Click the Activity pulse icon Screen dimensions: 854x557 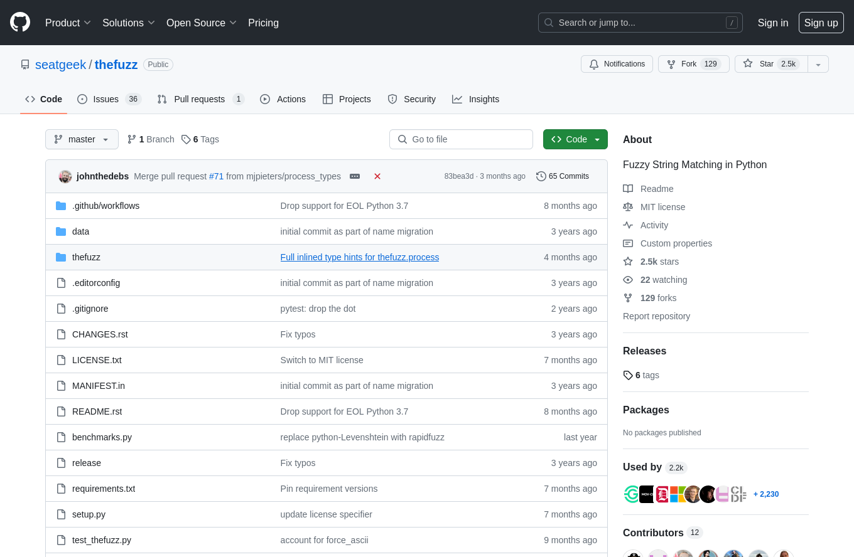pyautogui.click(x=628, y=225)
